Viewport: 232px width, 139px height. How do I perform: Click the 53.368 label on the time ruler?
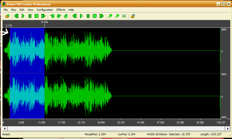pyautogui.click(x=180, y=122)
